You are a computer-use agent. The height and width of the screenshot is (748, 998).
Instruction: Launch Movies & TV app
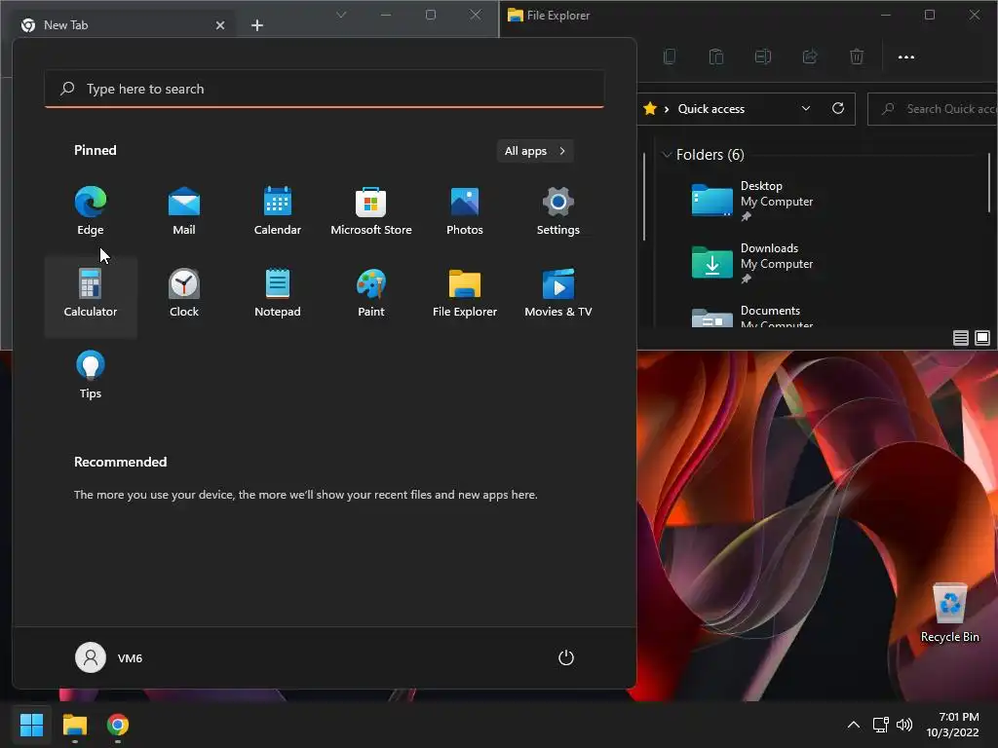[558, 293]
